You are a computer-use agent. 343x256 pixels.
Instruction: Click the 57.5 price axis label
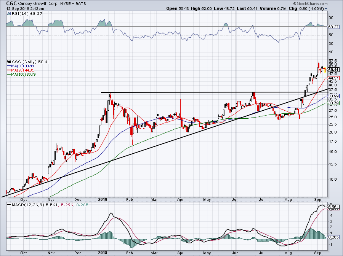[332, 60]
